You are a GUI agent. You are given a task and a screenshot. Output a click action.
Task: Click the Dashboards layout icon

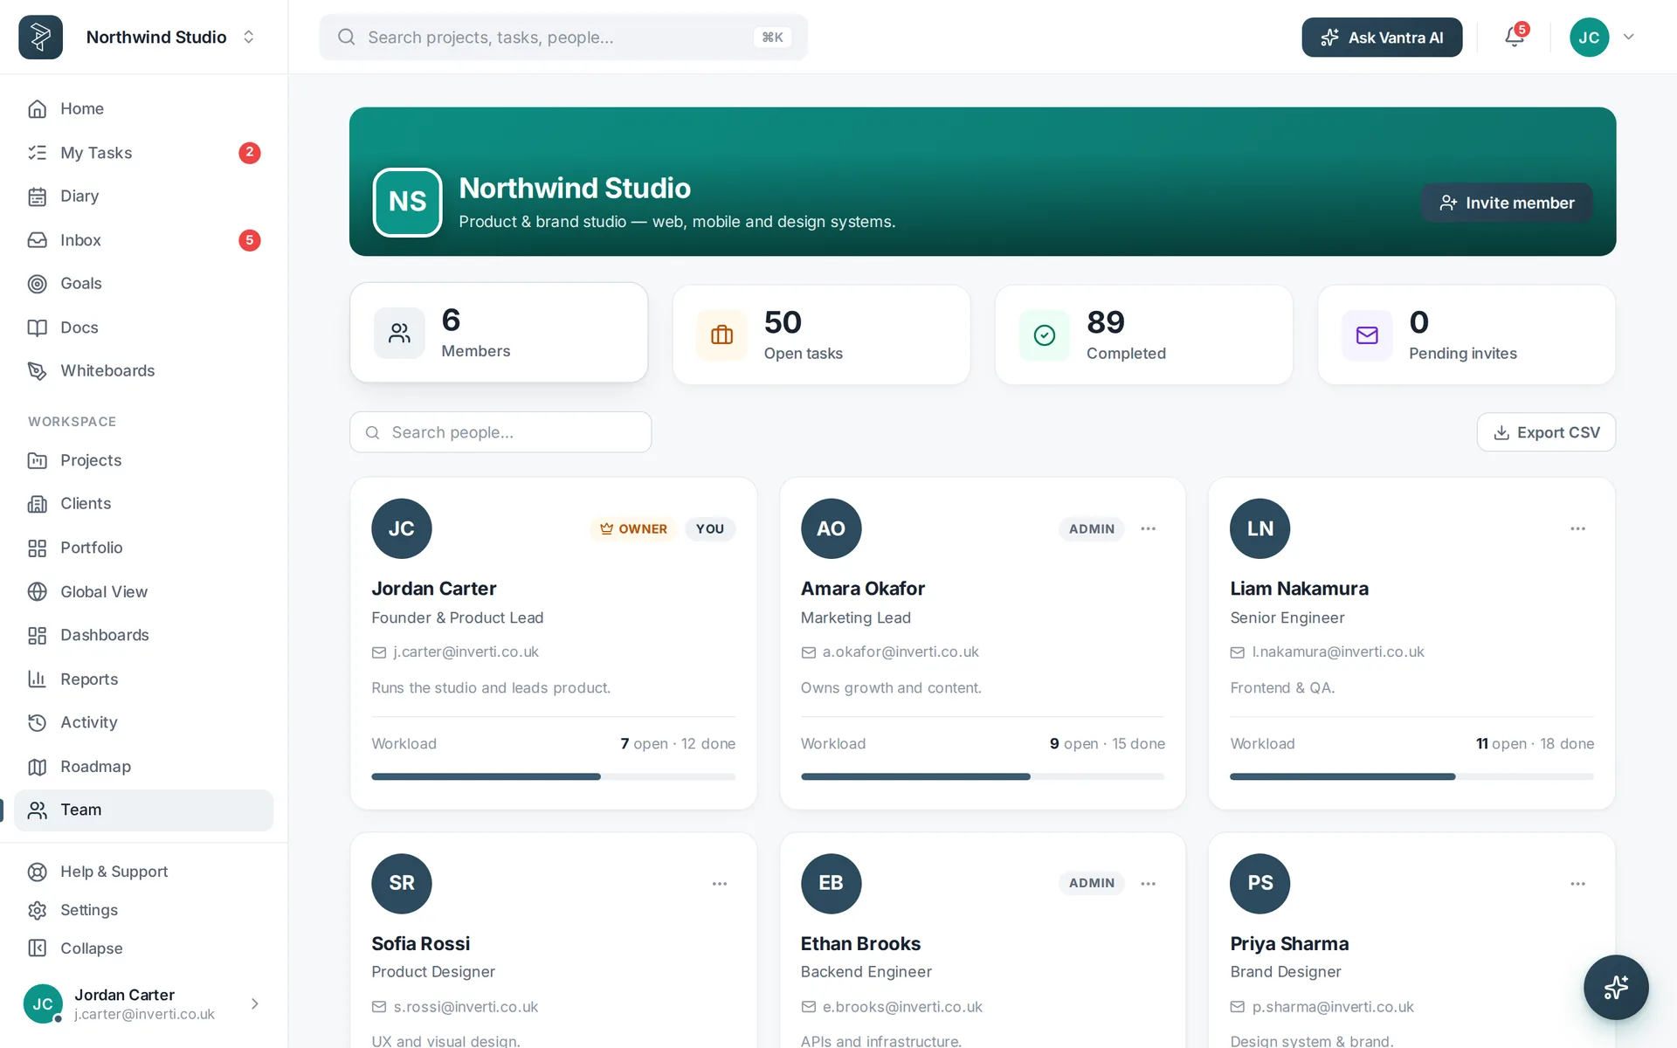coord(37,635)
